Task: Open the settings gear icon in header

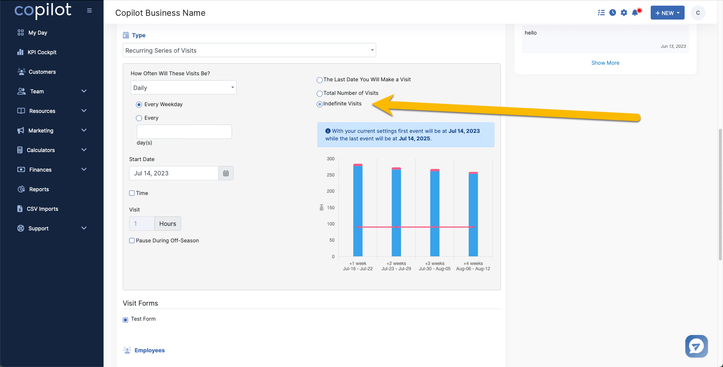Action: 624,13
